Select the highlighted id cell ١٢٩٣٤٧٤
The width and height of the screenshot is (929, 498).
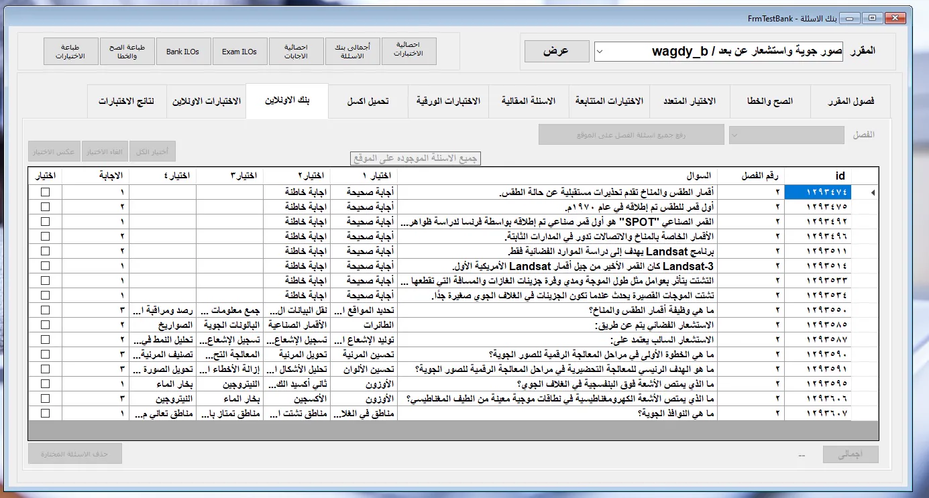818,193
